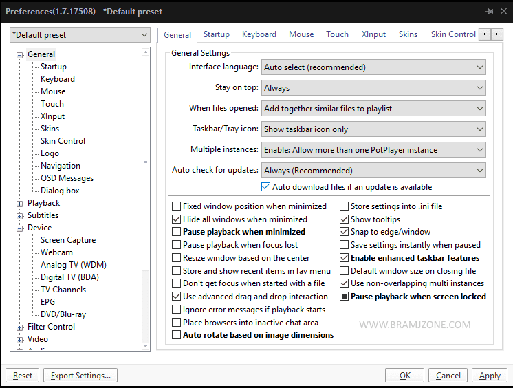Click the Reset button
This screenshot has width=513, height=388.
coord(22,375)
